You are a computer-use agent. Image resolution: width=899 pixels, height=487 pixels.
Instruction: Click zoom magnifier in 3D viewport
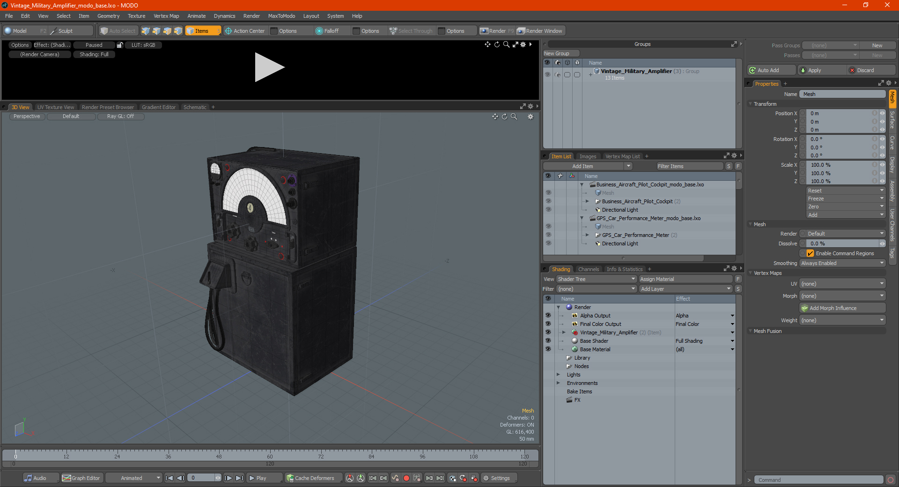(x=514, y=117)
